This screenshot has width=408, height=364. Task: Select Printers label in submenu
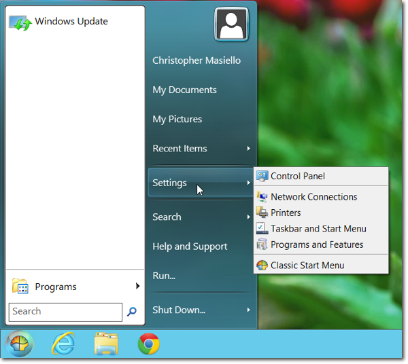click(286, 213)
